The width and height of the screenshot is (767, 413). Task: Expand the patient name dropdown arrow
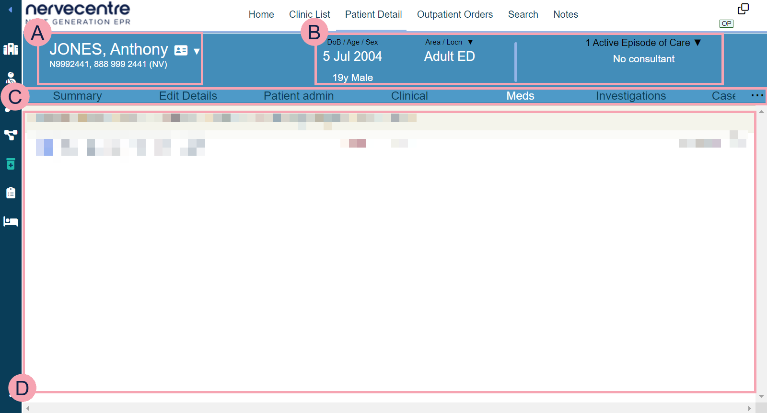[197, 51]
